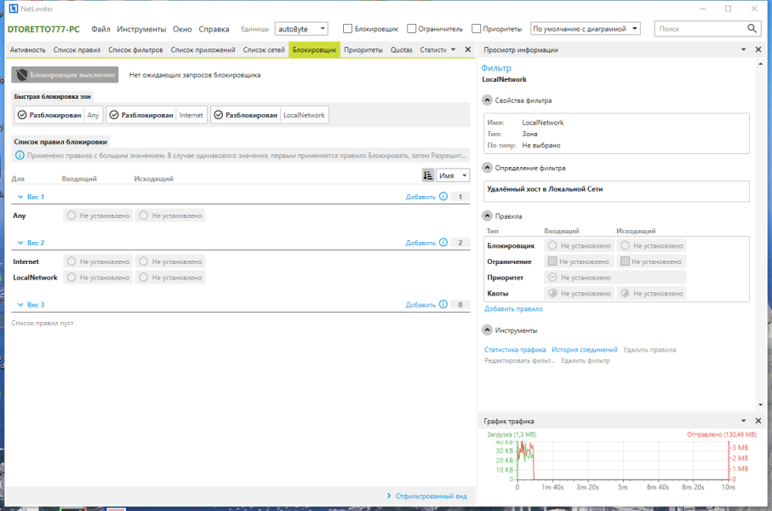Screen dimensions: 772x511
Task: Switch to Список сетей tab
Action: (264, 49)
